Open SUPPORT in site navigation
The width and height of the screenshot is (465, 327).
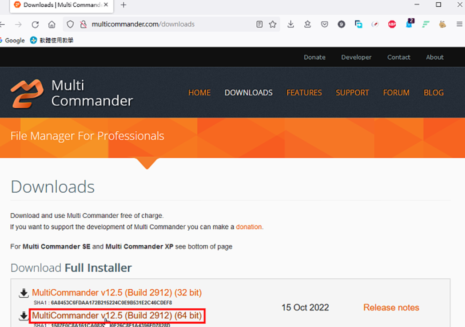point(352,93)
